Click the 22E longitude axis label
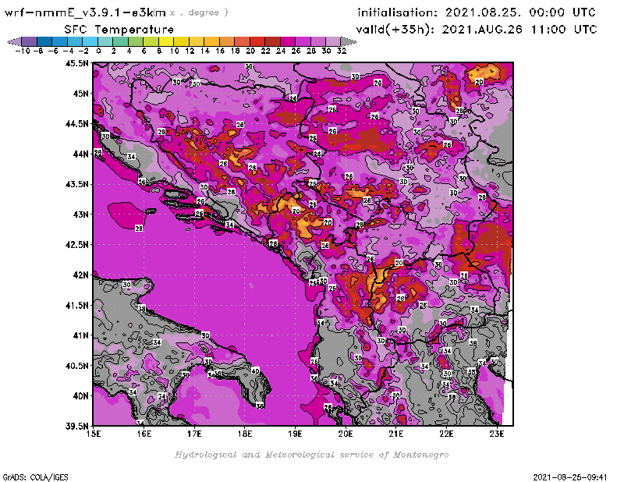Screen dimensions: 624x482 click(446, 434)
